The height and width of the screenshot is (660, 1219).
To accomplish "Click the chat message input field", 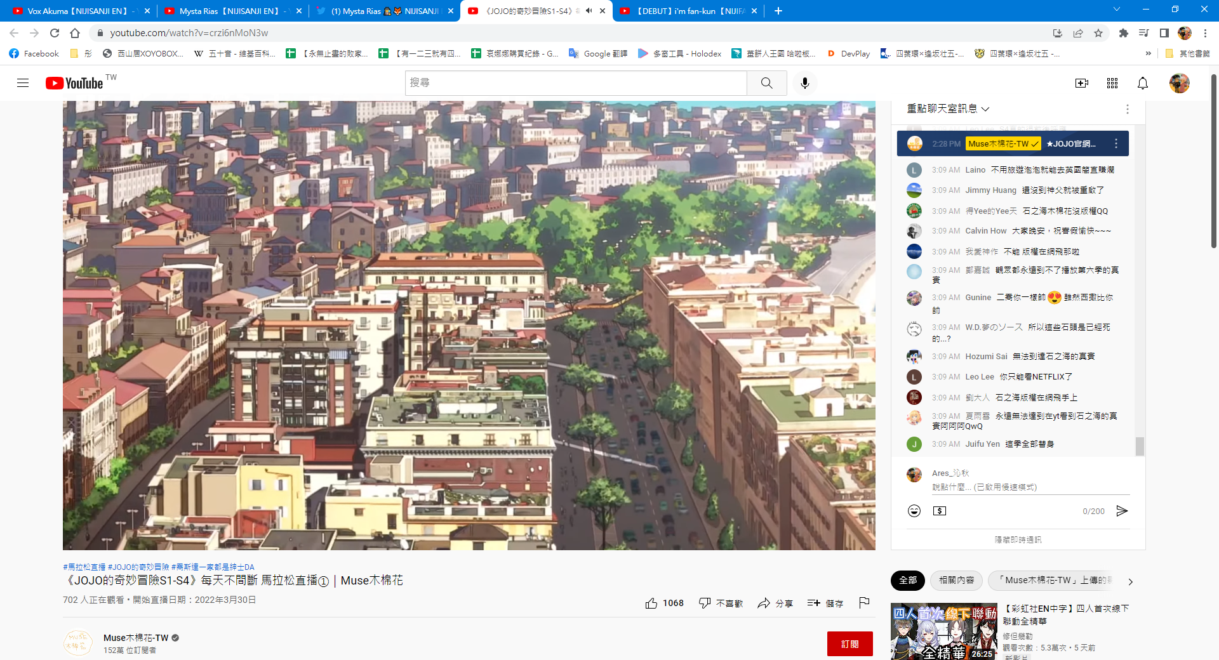I will tap(1030, 487).
